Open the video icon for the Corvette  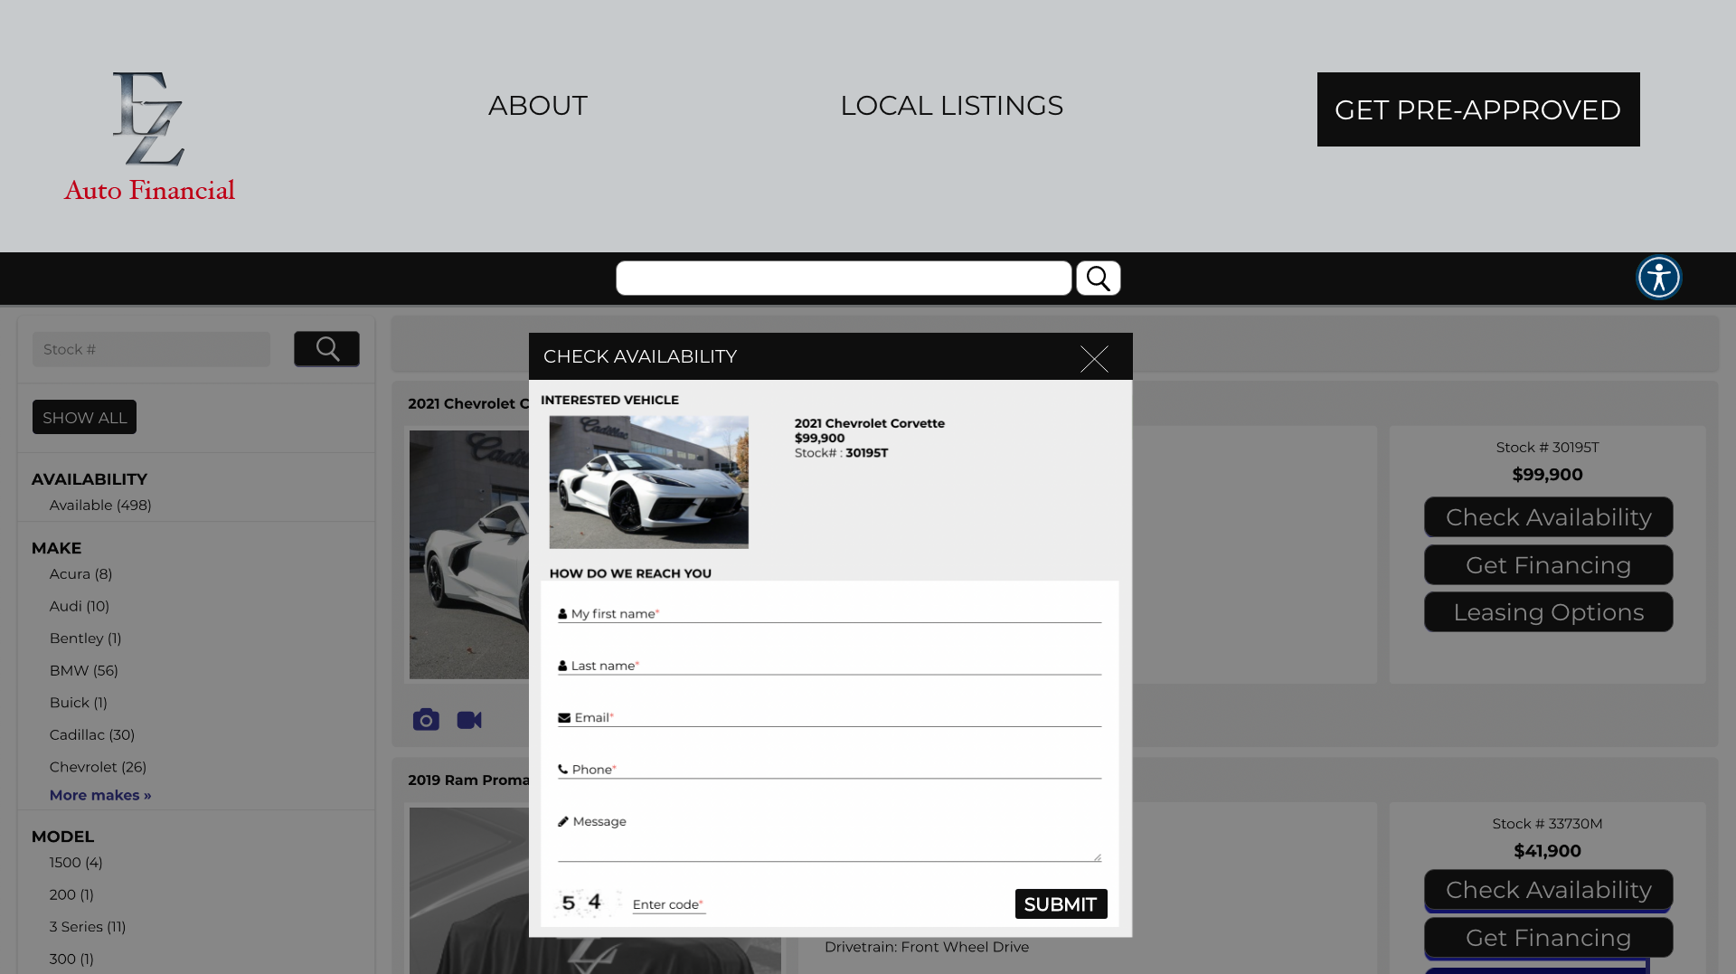pos(469,720)
